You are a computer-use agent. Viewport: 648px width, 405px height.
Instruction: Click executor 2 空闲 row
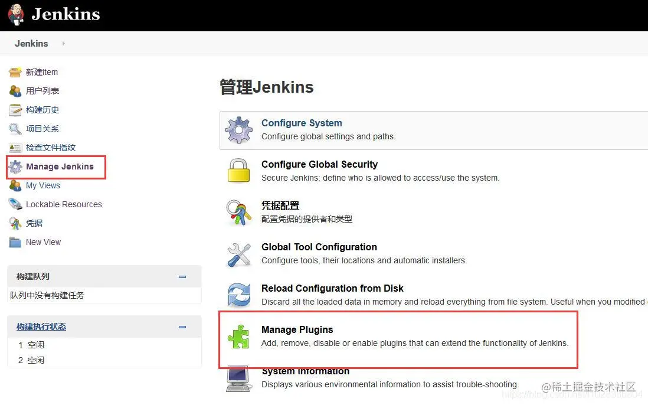[104, 360]
